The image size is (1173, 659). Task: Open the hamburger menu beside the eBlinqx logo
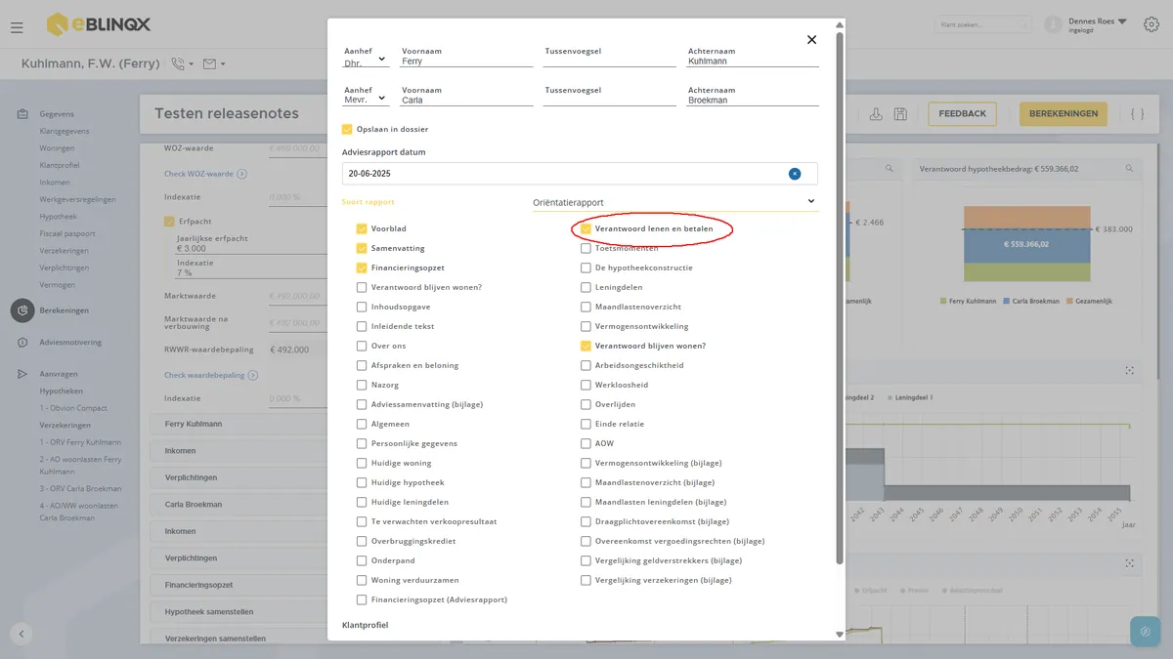pyautogui.click(x=17, y=27)
